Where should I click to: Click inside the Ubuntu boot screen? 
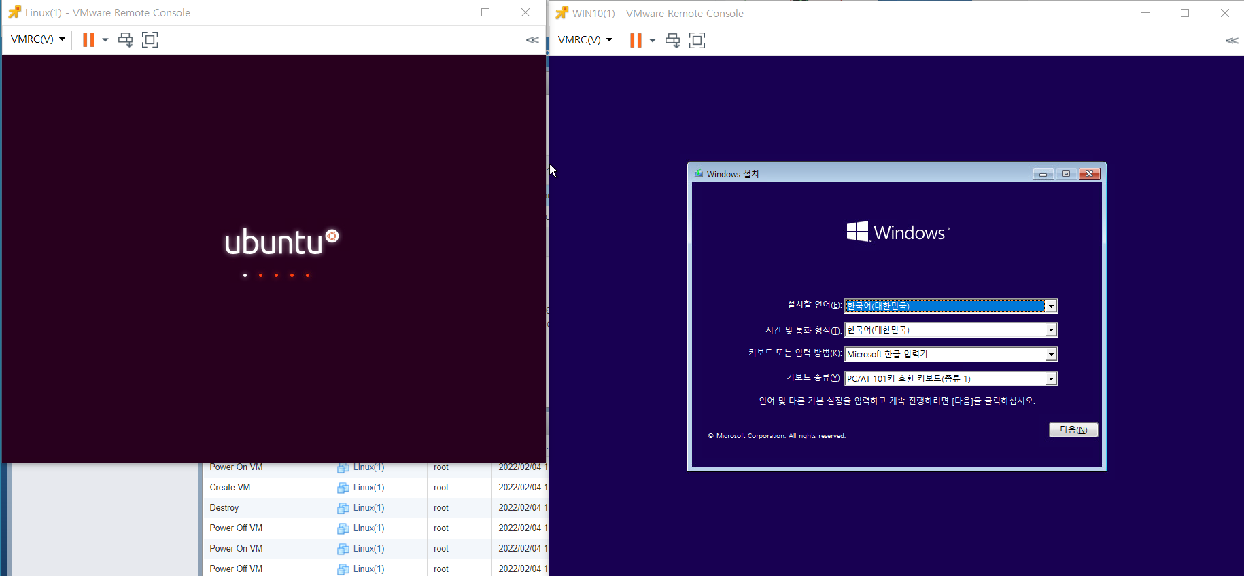tap(274, 259)
